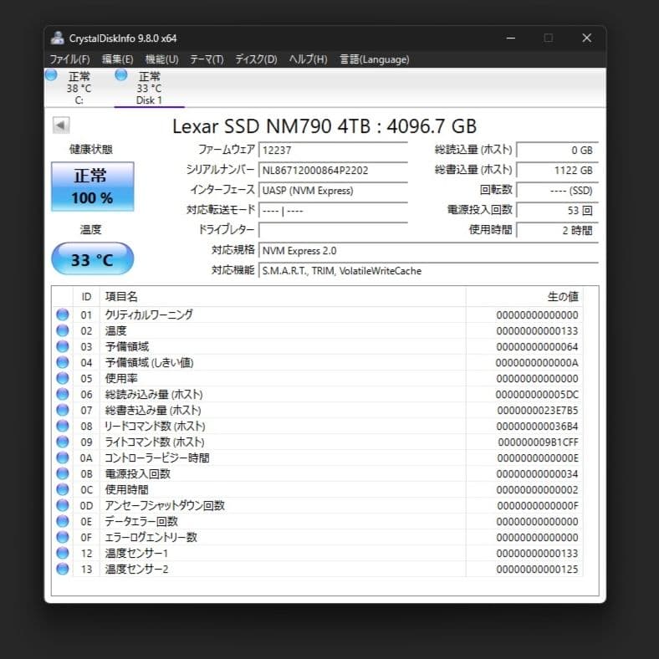Go to previous disk with left arrow
The image size is (659, 659).
(61, 125)
